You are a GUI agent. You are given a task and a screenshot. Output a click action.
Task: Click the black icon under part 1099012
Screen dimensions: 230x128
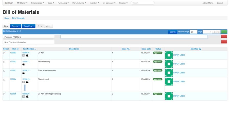point(24,73)
